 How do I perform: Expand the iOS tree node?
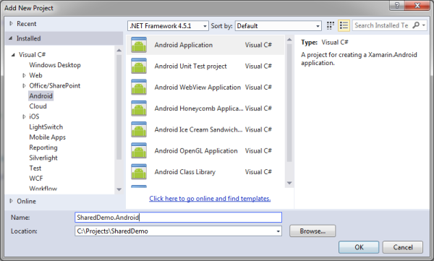[24, 116]
